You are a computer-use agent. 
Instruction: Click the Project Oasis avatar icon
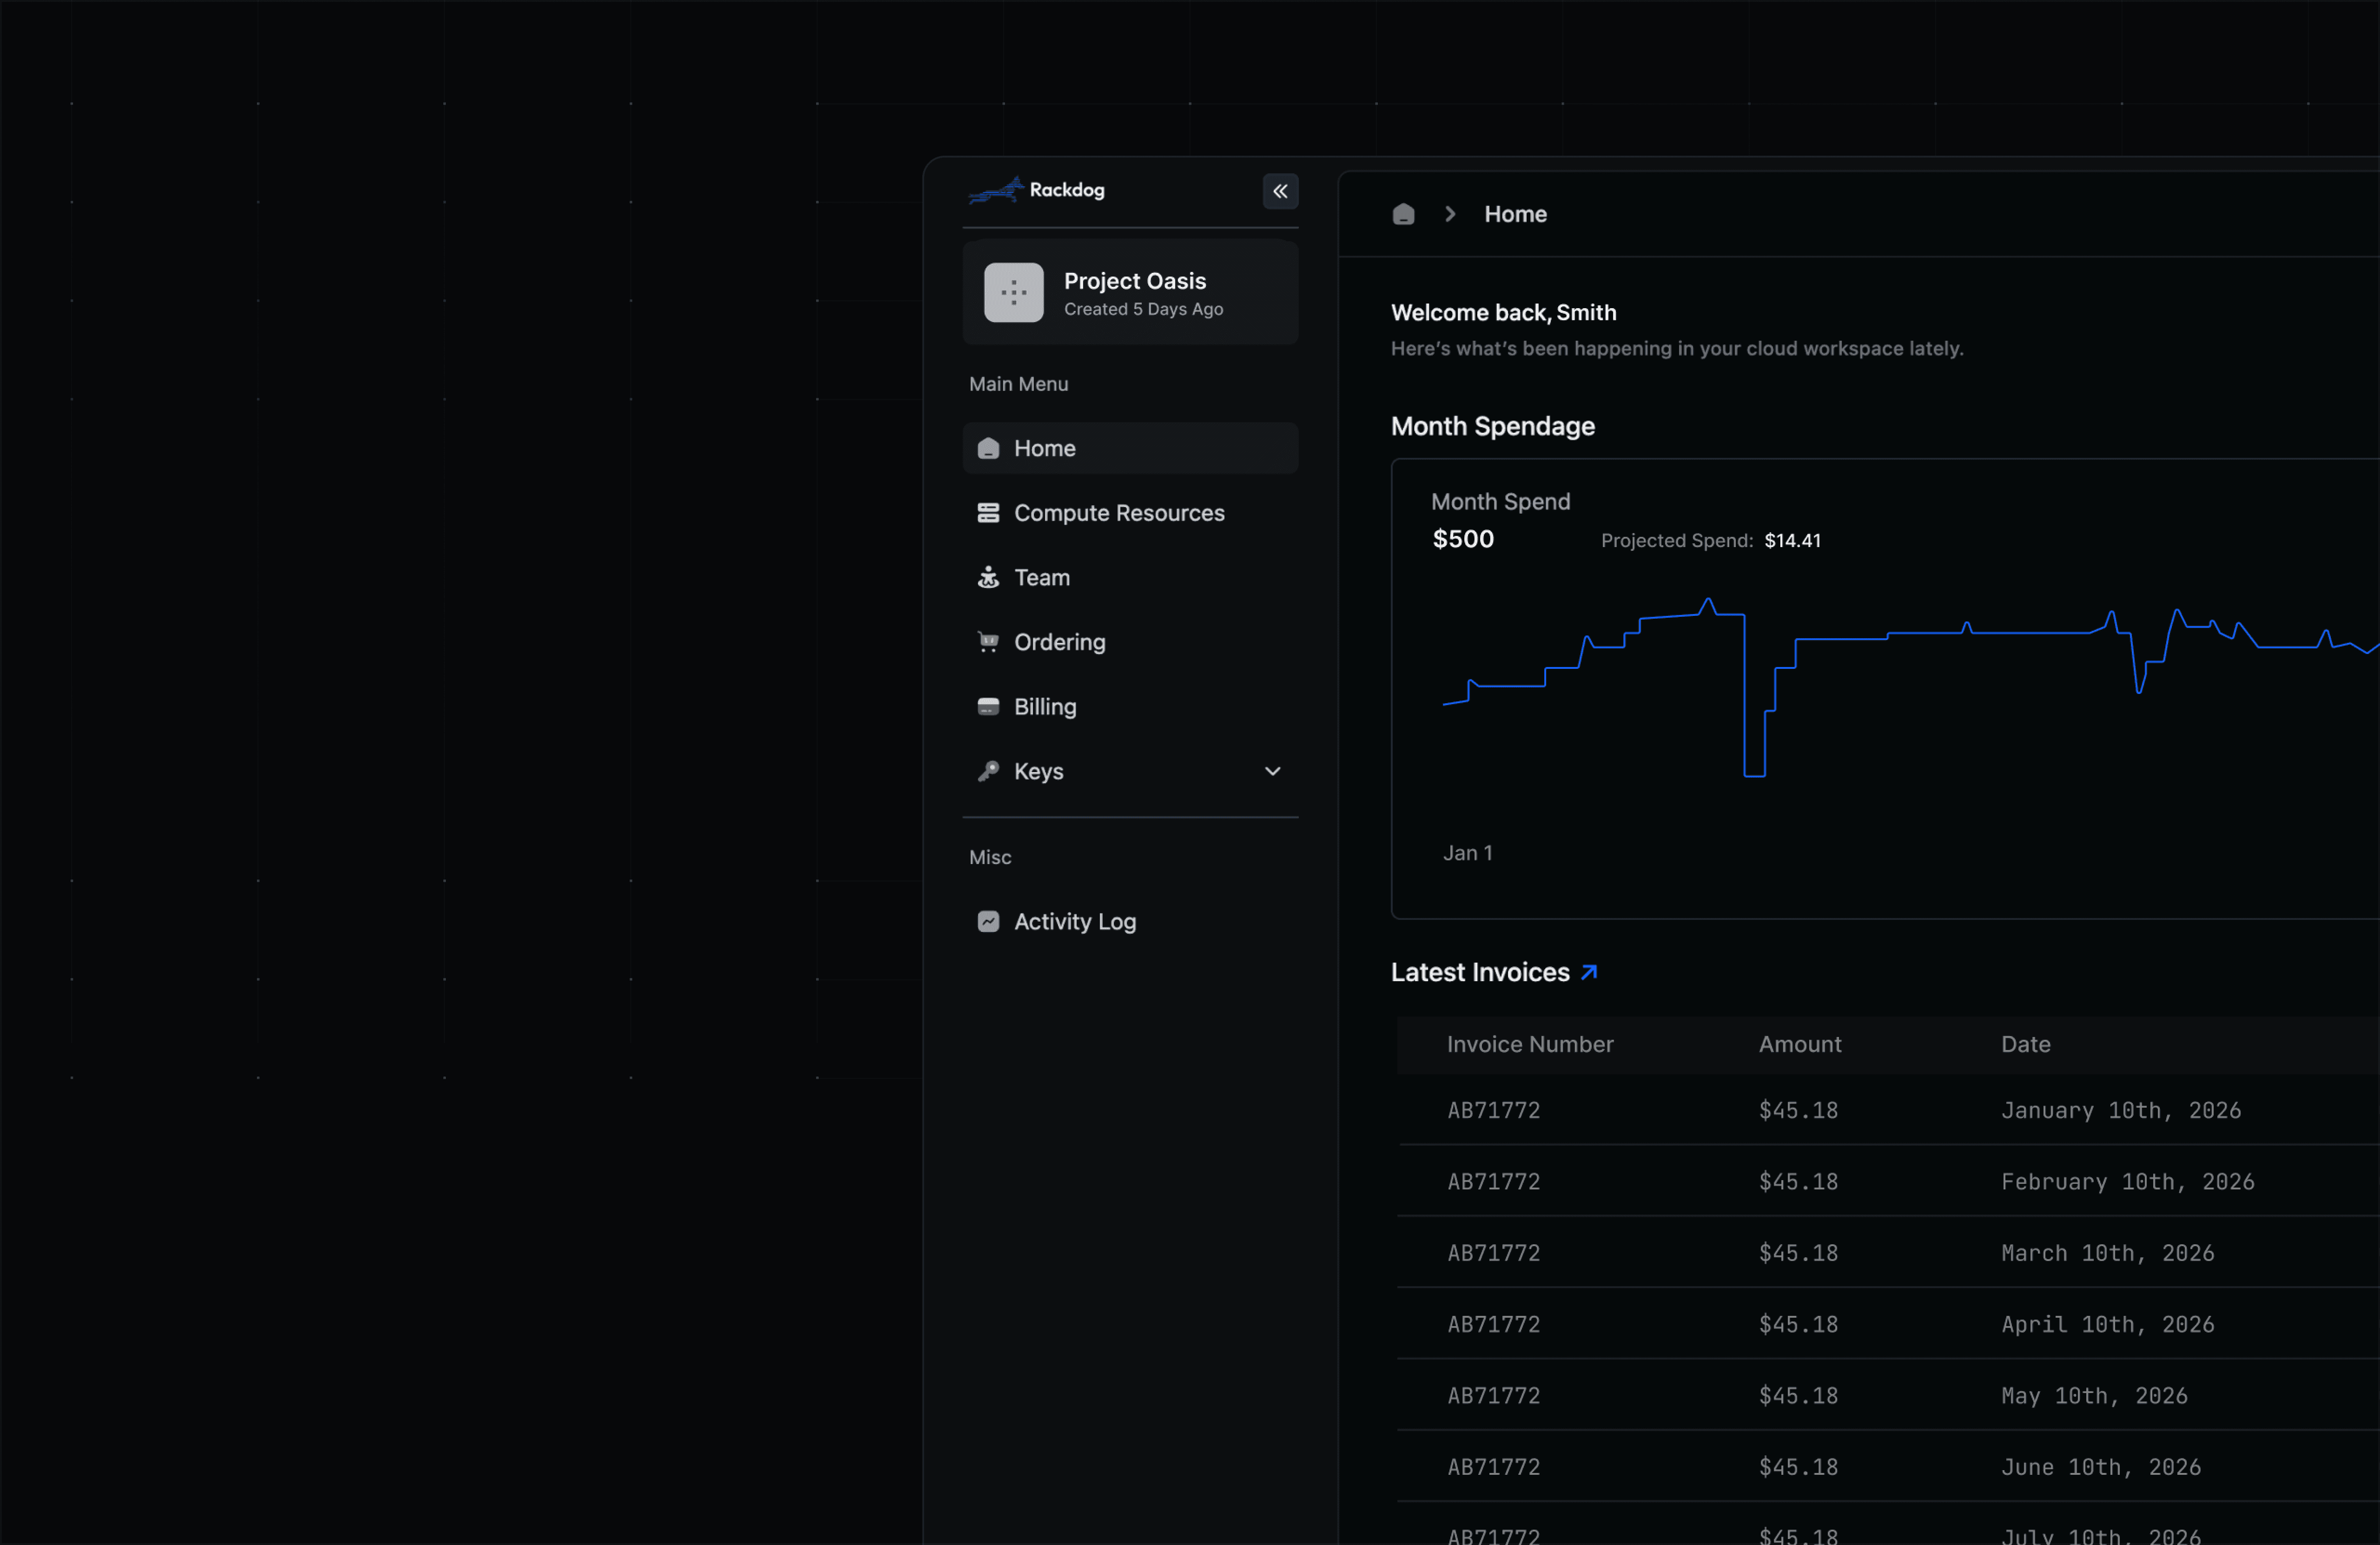1013,293
